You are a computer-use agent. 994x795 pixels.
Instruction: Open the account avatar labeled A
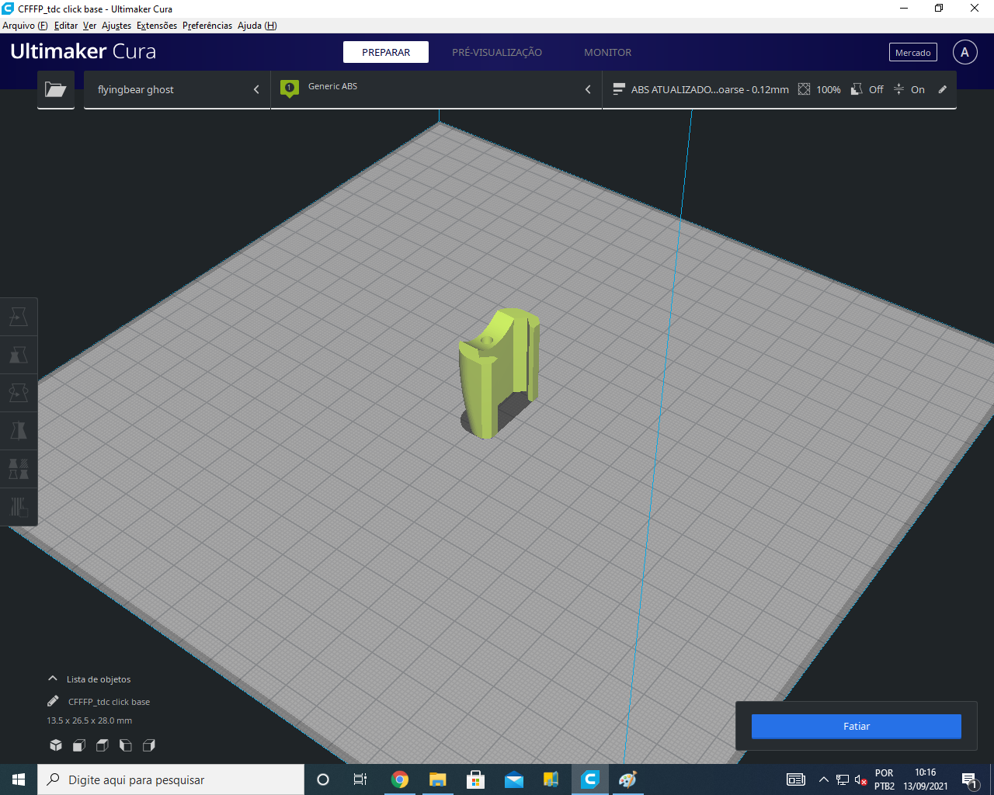965,52
